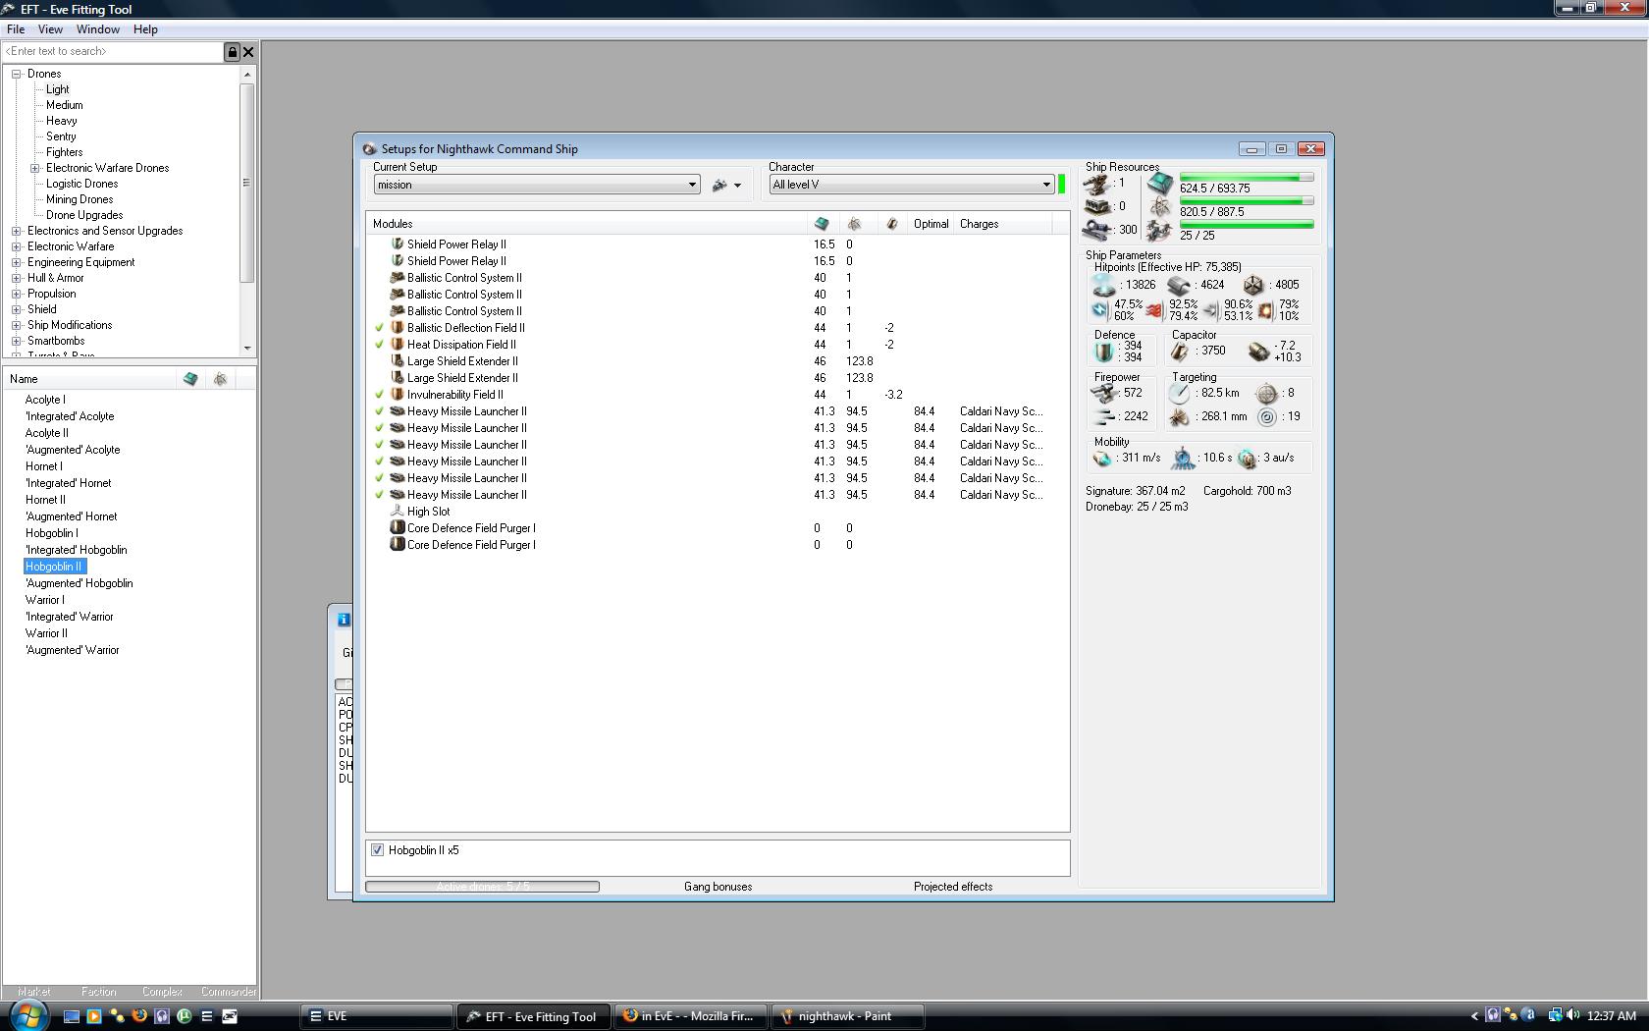Open Gang bonuses
The image size is (1649, 1031).
pos(718,887)
